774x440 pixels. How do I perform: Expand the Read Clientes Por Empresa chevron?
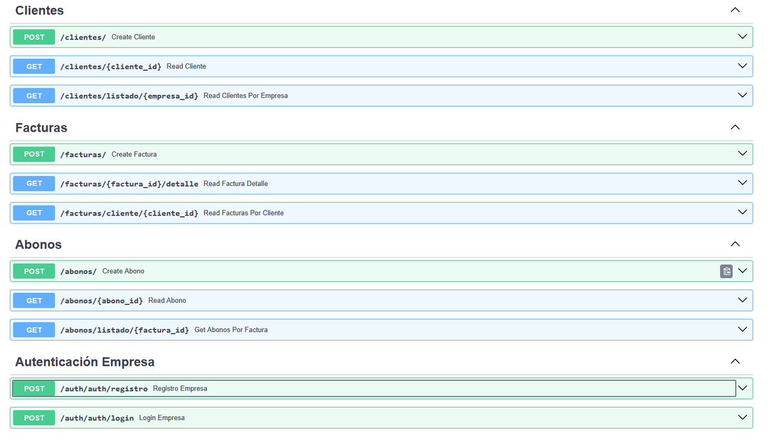click(x=742, y=95)
